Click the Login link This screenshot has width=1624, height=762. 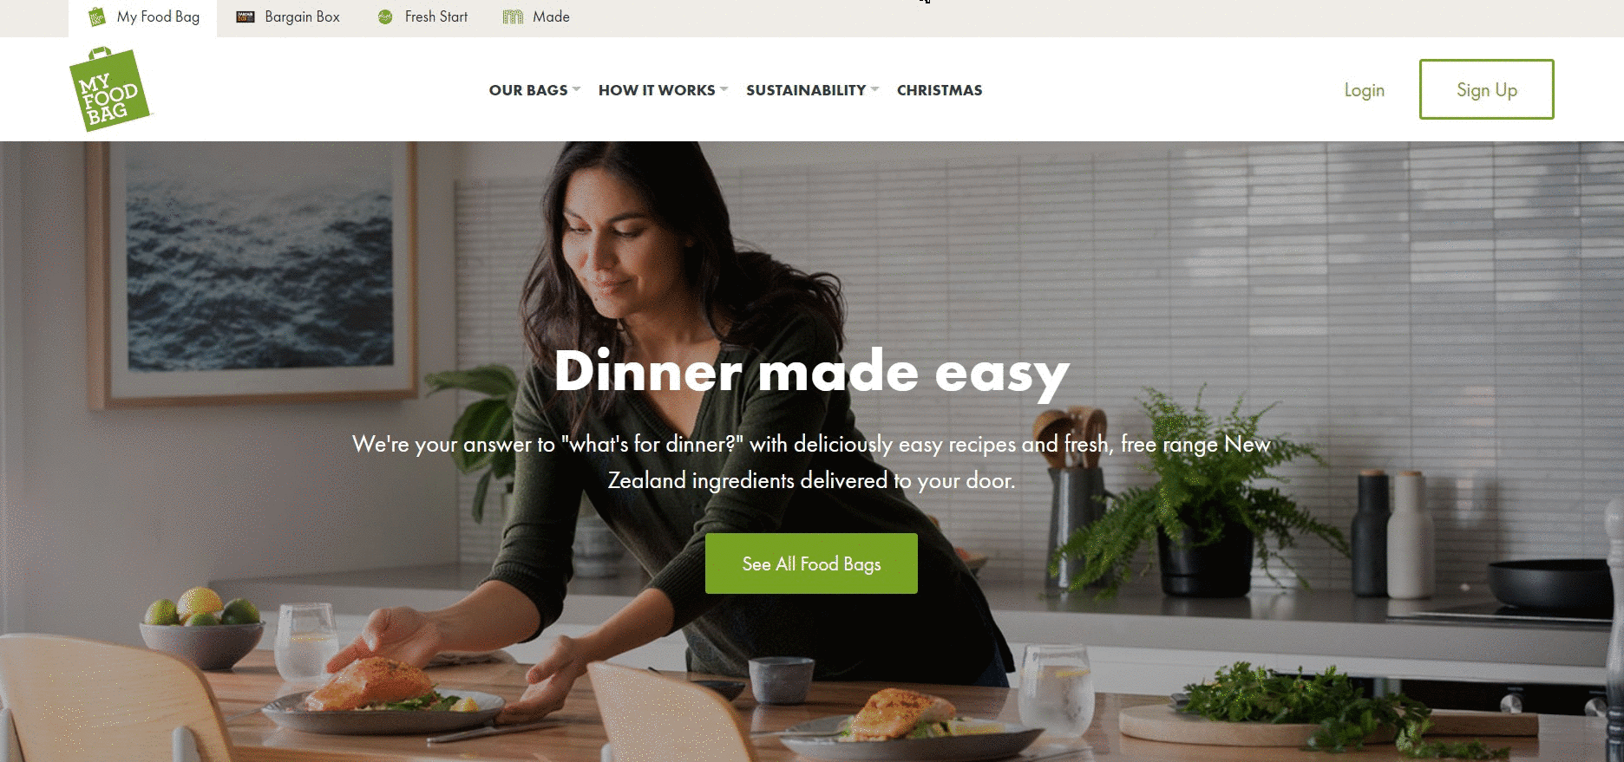click(1365, 90)
